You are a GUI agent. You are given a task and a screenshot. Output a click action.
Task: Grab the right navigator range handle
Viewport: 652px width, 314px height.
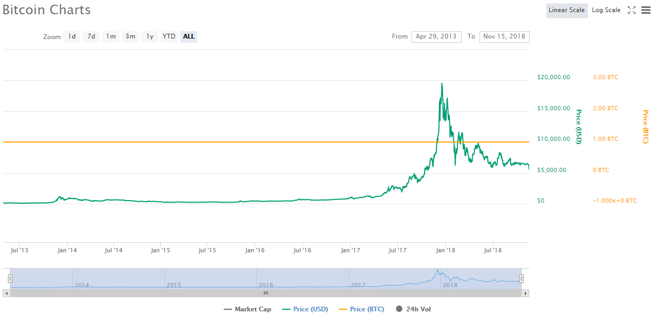[521, 278]
